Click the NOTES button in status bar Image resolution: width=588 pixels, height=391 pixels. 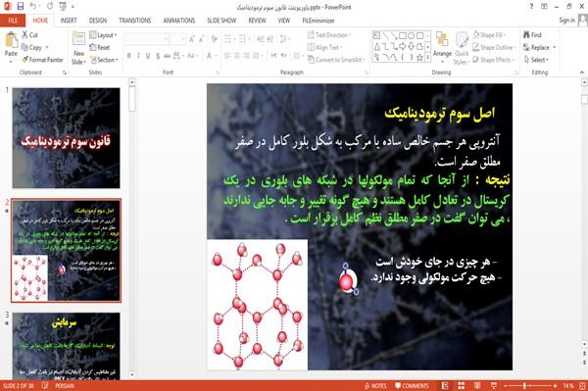375,385
